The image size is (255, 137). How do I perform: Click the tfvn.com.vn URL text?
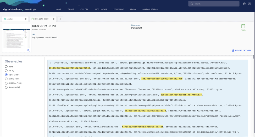(x=116, y=79)
